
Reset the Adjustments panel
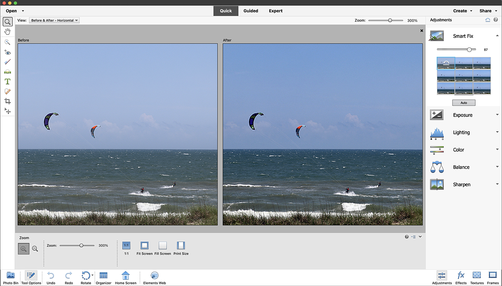(488, 20)
